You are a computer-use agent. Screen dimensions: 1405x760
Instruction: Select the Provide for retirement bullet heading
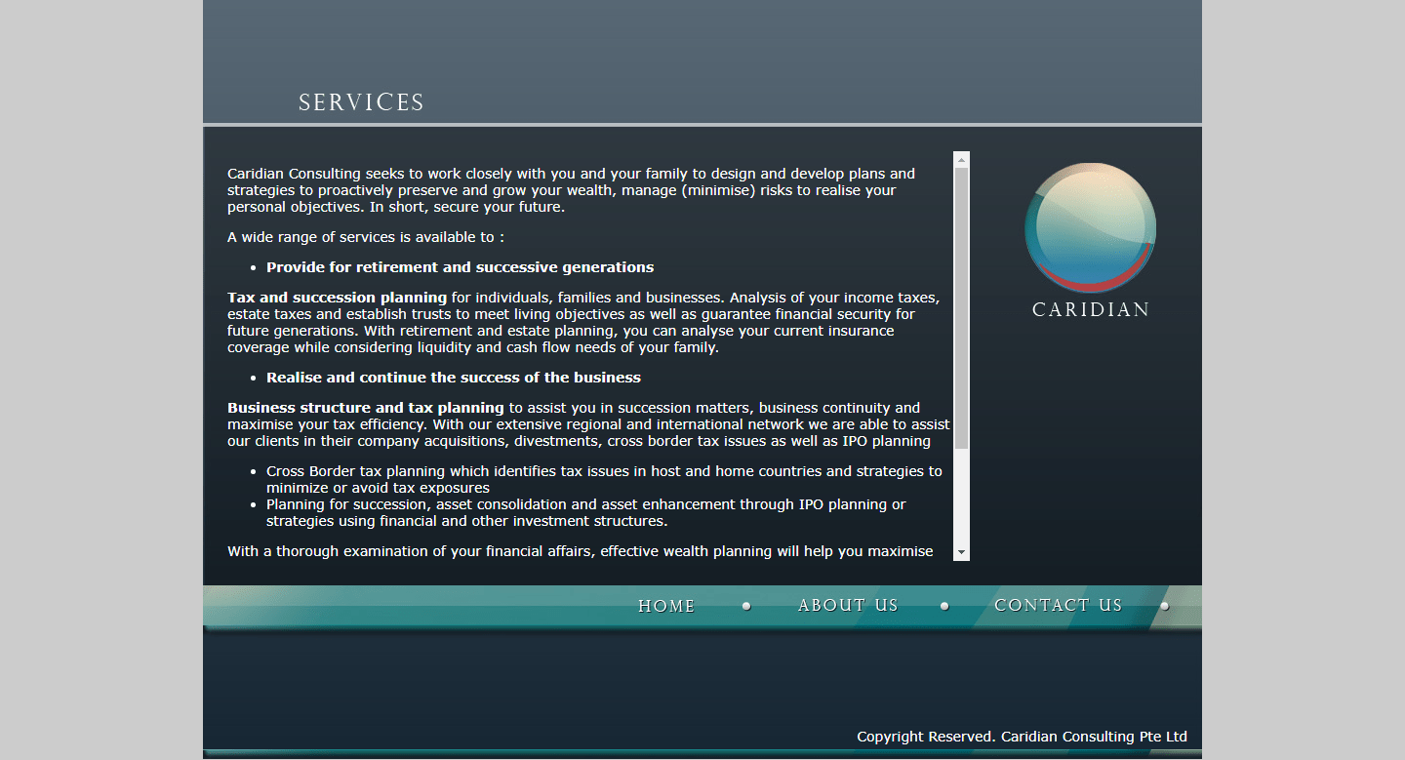click(460, 266)
